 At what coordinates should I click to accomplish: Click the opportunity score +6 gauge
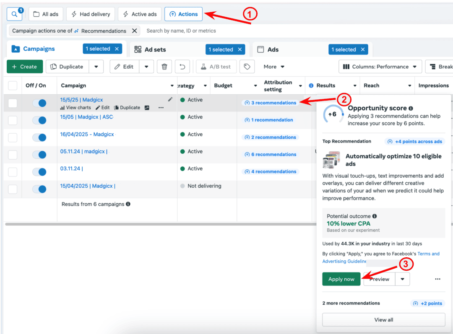(x=333, y=114)
